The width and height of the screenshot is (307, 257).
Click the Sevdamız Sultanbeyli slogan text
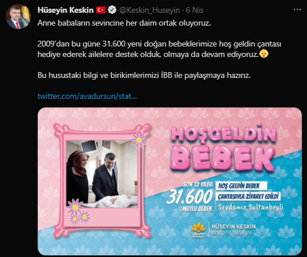tap(250, 207)
